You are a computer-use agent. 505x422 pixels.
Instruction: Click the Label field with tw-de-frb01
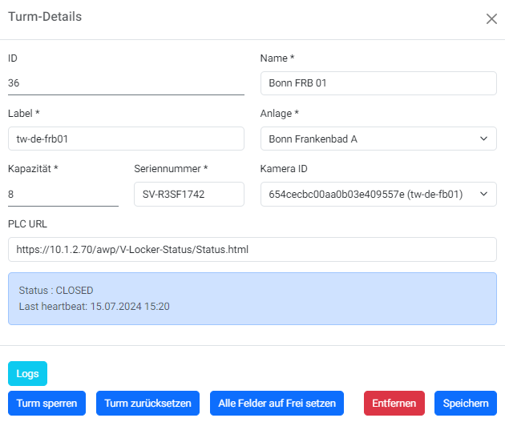[126, 139]
